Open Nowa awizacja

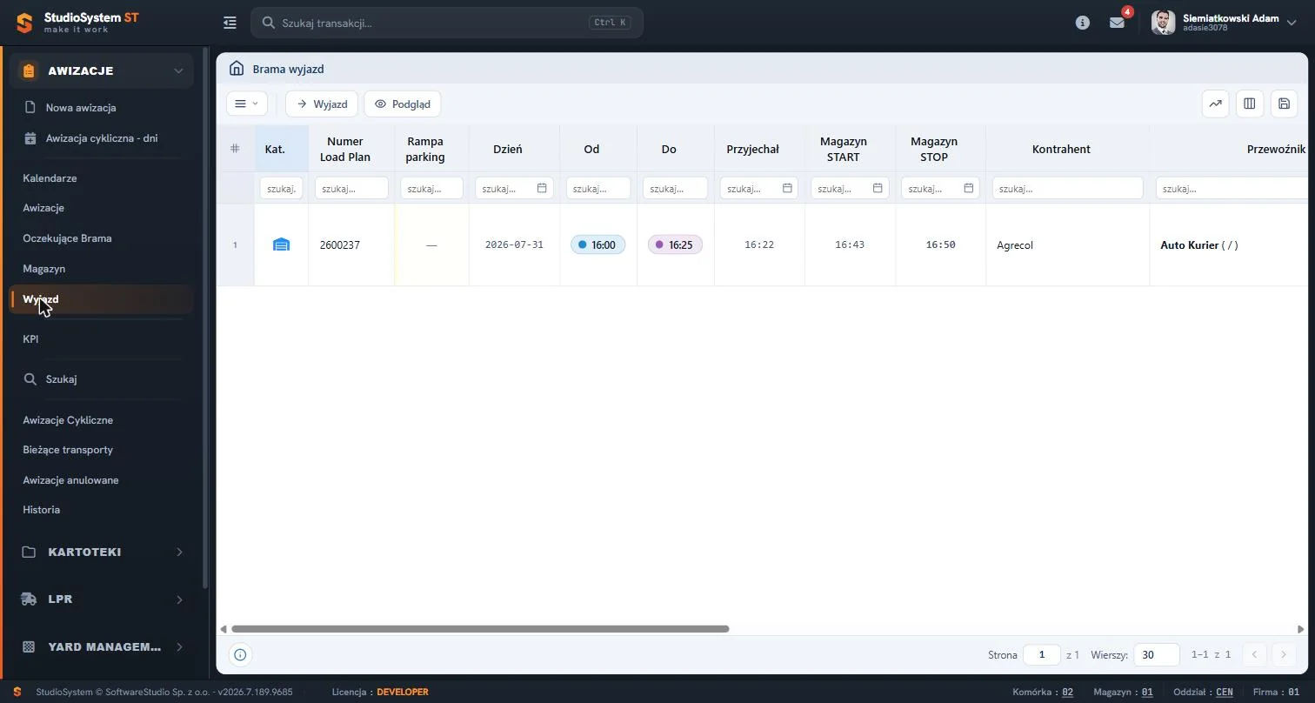pyautogui.click(x=81, y=108)
